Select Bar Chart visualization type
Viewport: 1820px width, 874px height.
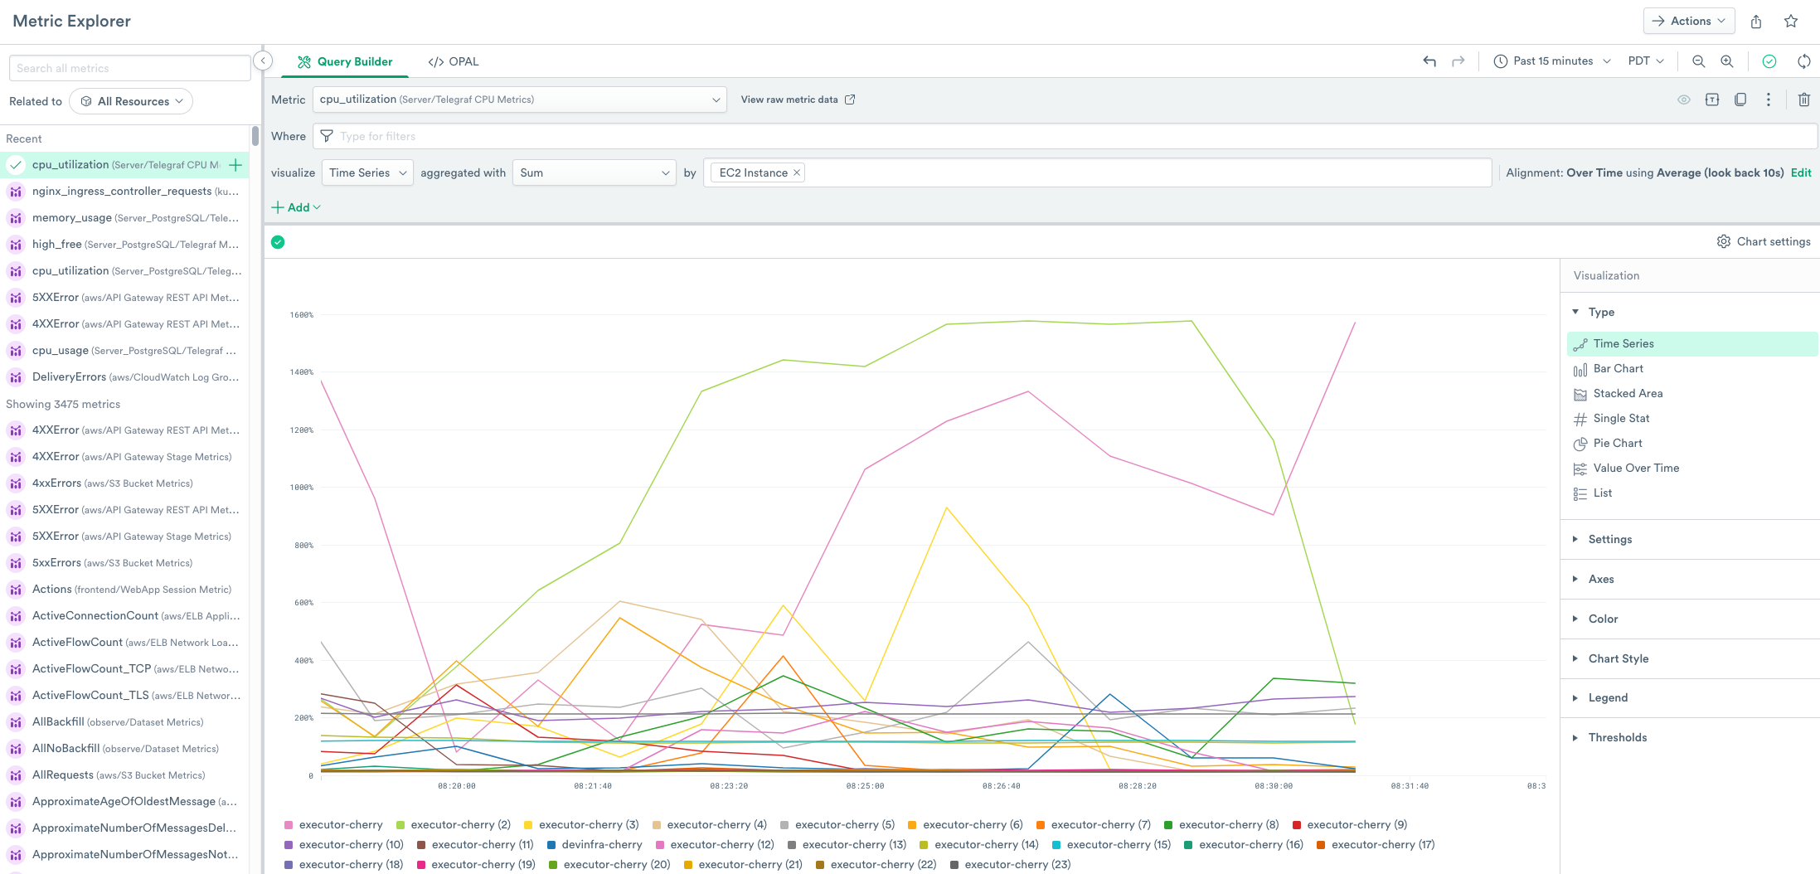tap(1618, 368)
